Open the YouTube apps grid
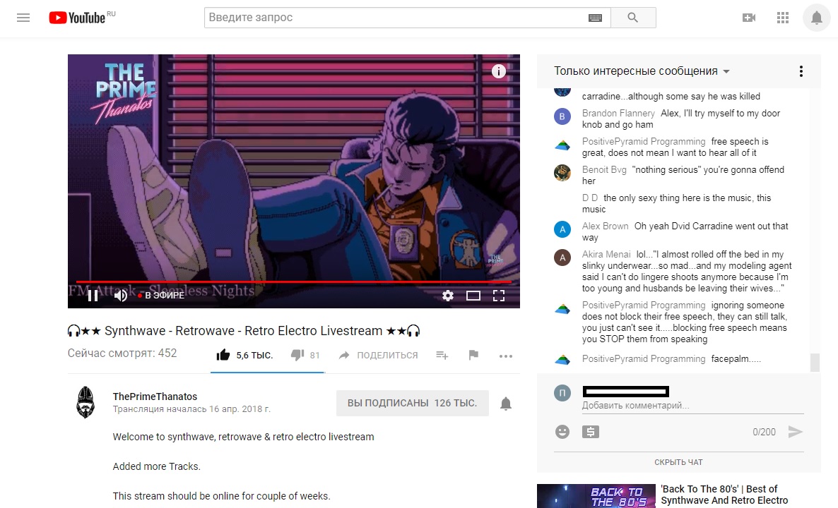 (782, 18)
